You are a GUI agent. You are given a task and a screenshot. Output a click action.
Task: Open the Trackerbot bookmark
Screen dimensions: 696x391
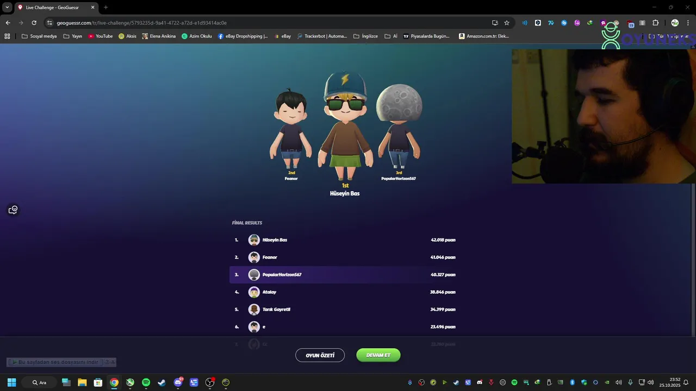point(322,36)
